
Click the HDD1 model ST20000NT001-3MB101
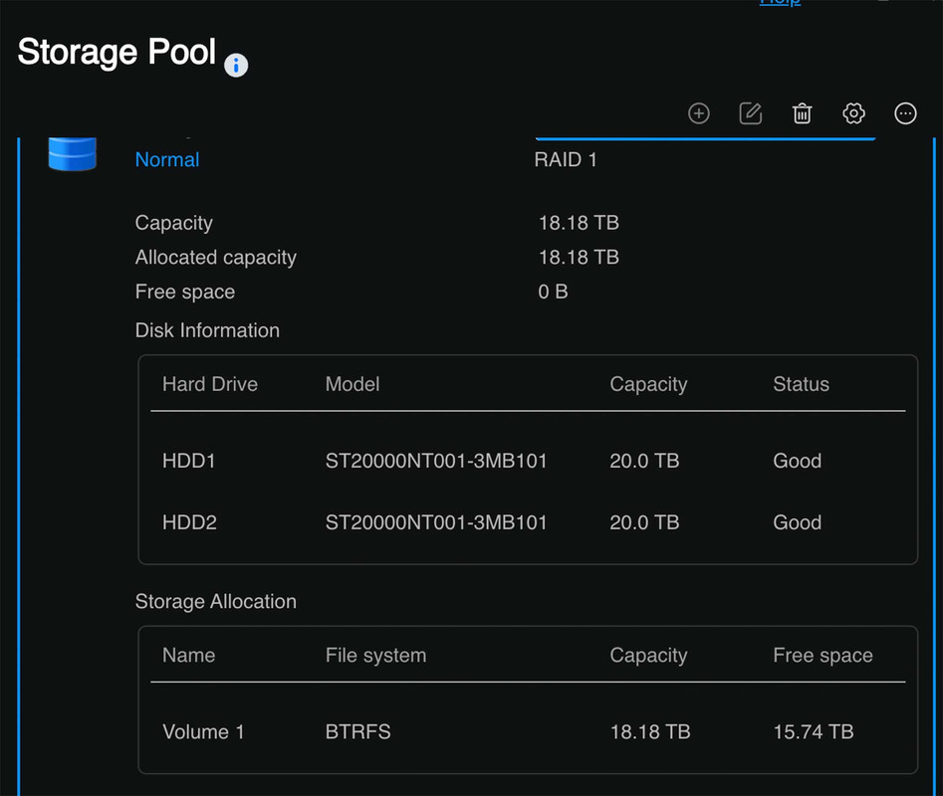tap(436, 461)
